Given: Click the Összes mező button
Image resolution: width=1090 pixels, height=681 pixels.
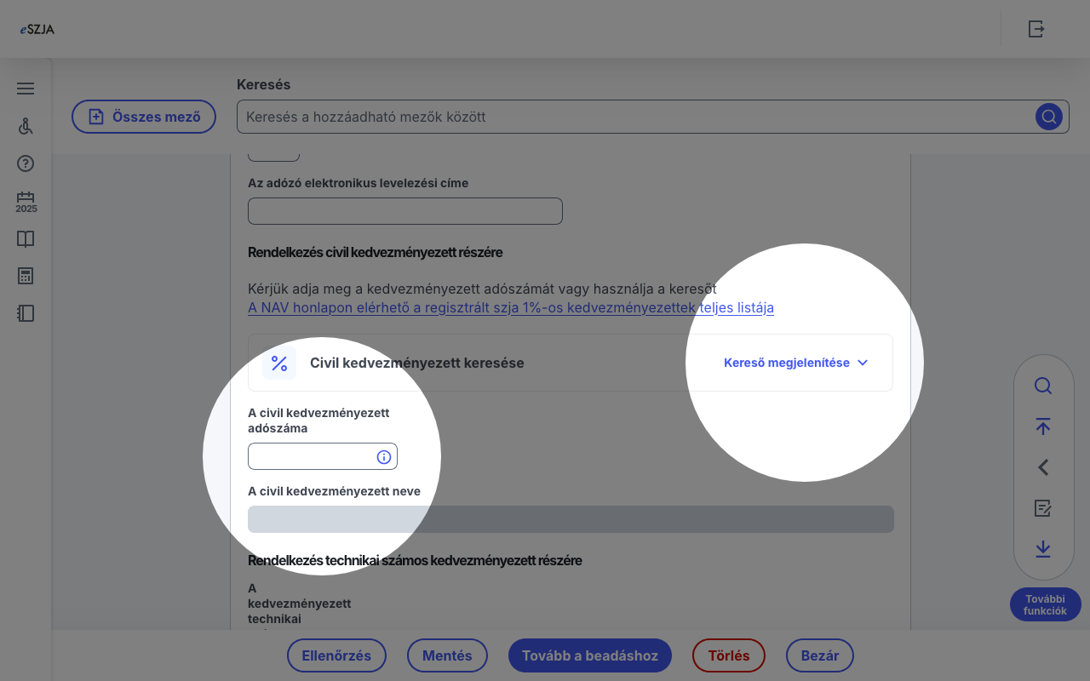Looking at the screenshot, I should tap(144, 117).
